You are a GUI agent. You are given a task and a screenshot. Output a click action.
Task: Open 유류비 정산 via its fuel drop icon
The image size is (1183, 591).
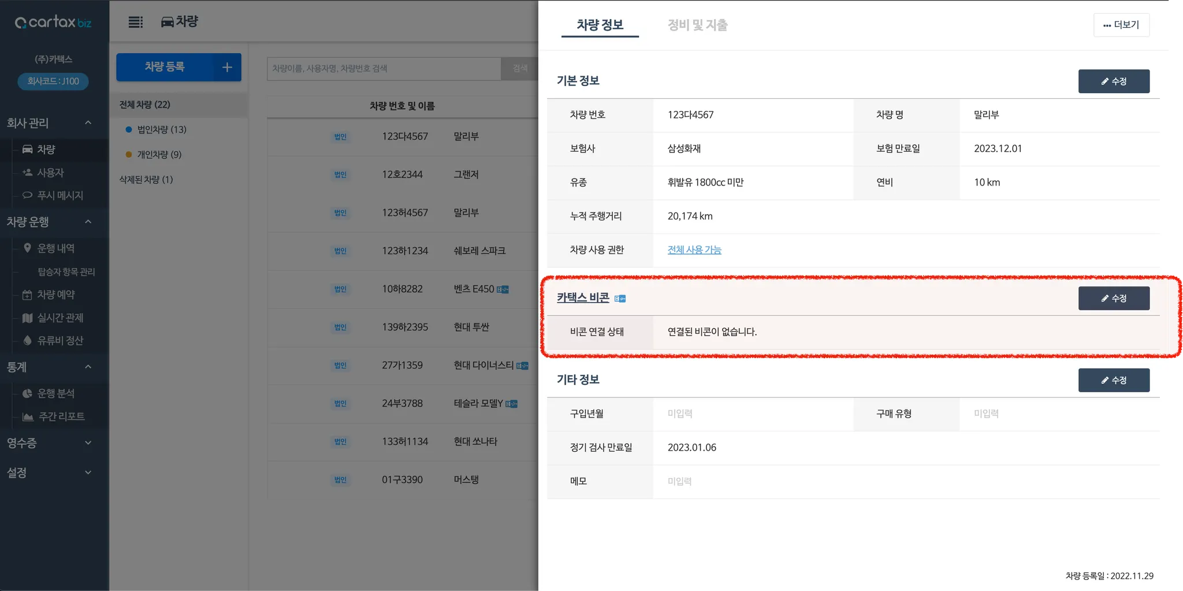coord(27,340)
